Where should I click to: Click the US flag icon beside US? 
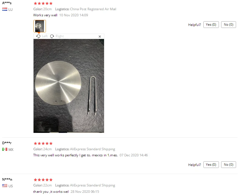5,186
